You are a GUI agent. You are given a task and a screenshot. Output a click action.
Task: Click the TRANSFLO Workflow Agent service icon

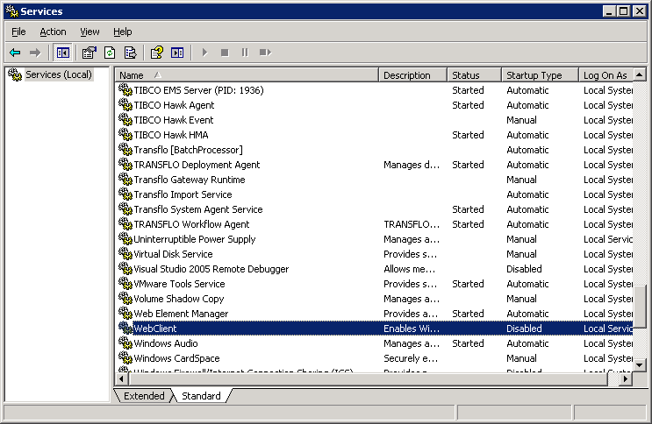pyautogui.click(x=125, y=224)
